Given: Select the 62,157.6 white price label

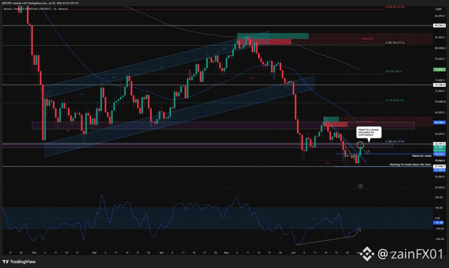Looking at the screenshot, I should (x=440, y=144).
